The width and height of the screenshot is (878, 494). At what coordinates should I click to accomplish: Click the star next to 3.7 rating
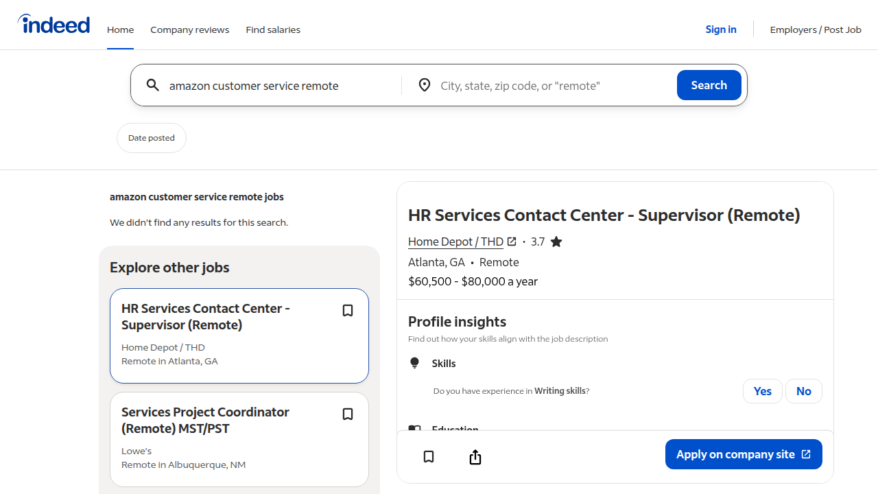[x=556, y=242]
